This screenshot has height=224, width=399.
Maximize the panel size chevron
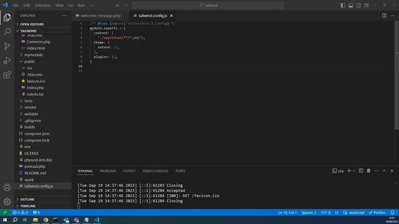pyautogui.click(x=384, y=171)
